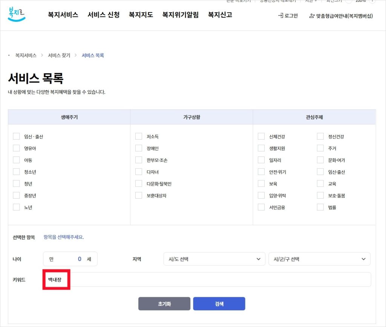386x327 pixels.
Task: Check the 신체건강 interest checkbox
Action: [x=261, y=136]
